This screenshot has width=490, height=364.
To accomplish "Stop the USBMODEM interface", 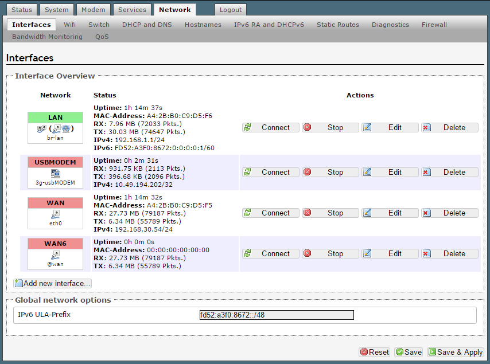I will (x=330, y=172).
